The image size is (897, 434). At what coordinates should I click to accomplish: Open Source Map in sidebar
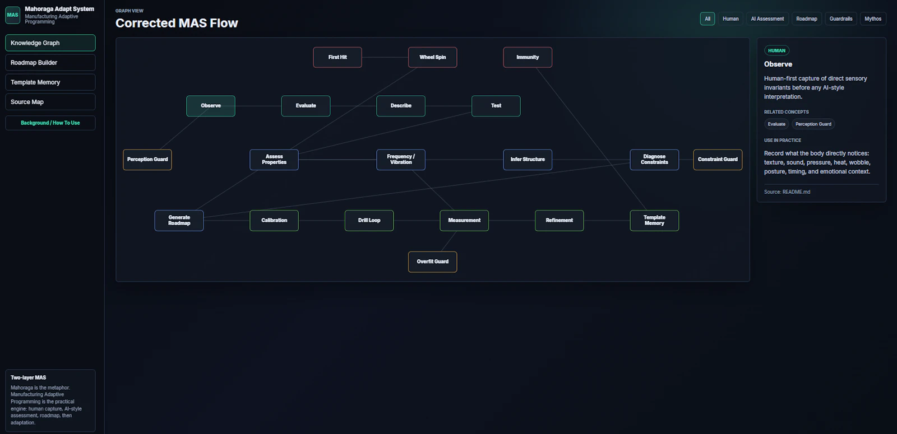(50, 102)
